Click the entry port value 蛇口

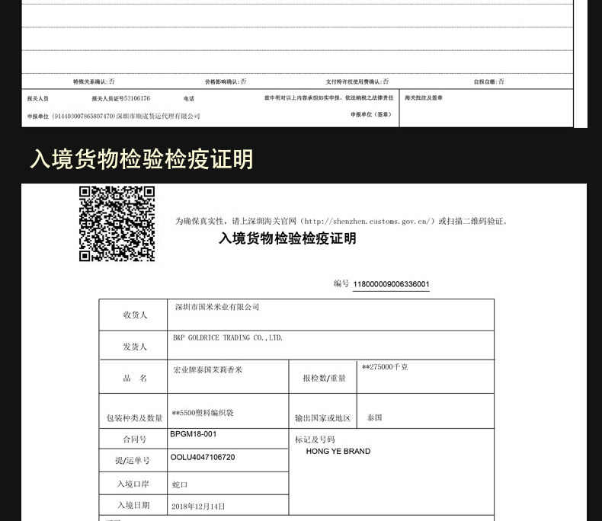pyautogui.click(x=180, y=484)
